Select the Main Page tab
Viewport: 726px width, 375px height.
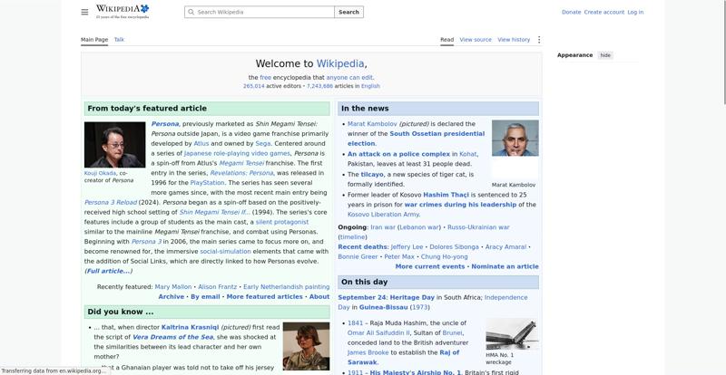point(94,40)
